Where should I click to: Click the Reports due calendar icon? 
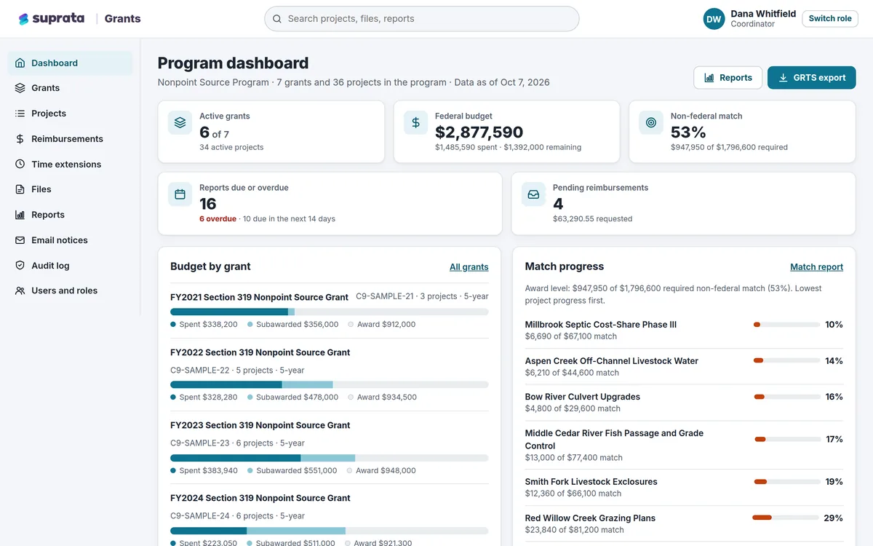click(180, 194)
